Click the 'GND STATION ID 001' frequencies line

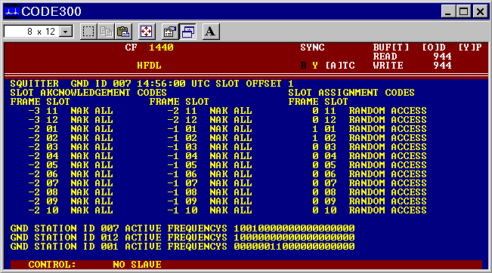[182, 247]
